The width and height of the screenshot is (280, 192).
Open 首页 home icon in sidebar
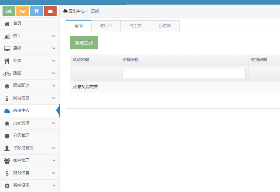[x=7, y=24]
